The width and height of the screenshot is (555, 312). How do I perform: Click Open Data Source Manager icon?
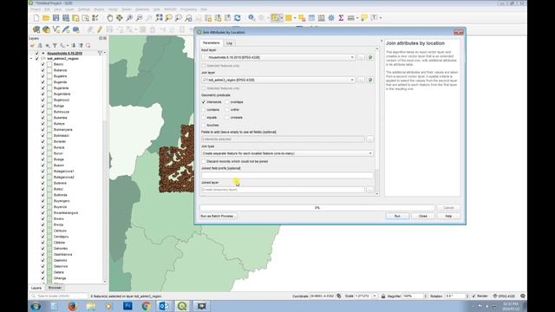coord(36,29)
